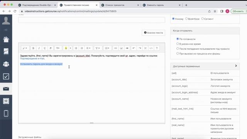Open a new browser tab
The height and width of the screenshot is (139, 247).
(186, 5)
